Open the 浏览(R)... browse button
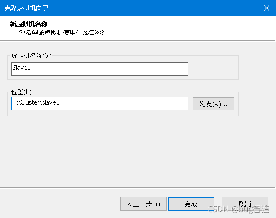This screenshot has width=276, height=218. pyautogui.click(x=214, y=104)
